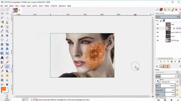
Task: Switch to the Brushes tab with orange swatch
Action: tap(165, 66)
